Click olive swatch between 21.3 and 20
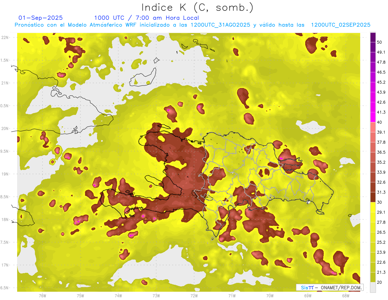 pyautogui.click(x=373, y=277)
